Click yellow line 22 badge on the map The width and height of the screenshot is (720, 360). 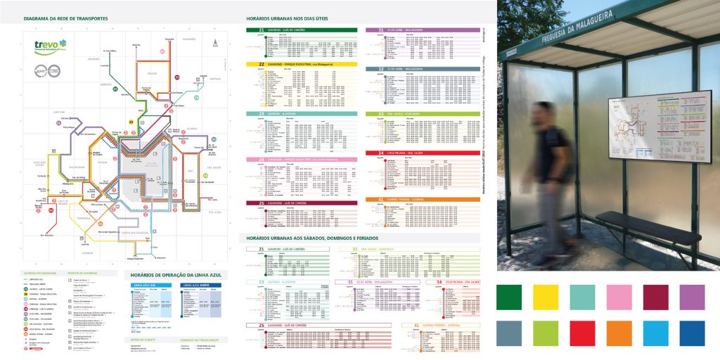[x=131, y=122]
